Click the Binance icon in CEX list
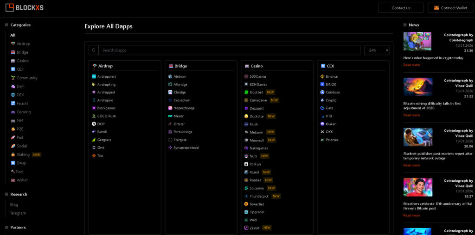The height and width of the screenshot is (235, 475). 322,76
